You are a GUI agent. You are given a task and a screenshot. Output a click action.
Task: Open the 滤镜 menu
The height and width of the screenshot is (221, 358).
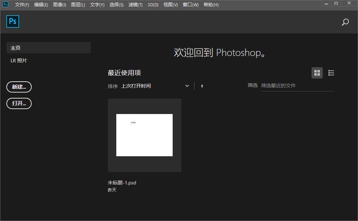(135, 5)
